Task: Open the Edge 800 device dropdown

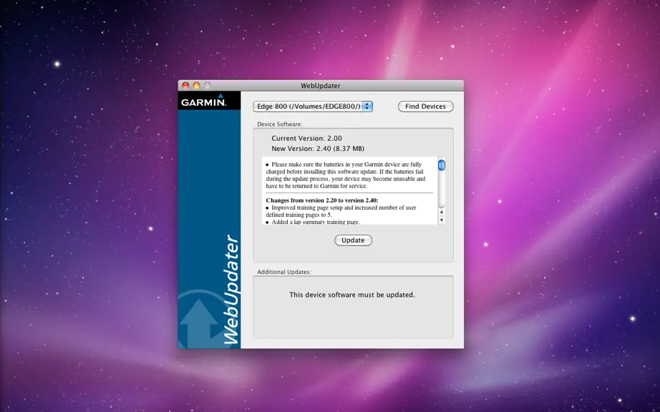Action: pos(313,107)
